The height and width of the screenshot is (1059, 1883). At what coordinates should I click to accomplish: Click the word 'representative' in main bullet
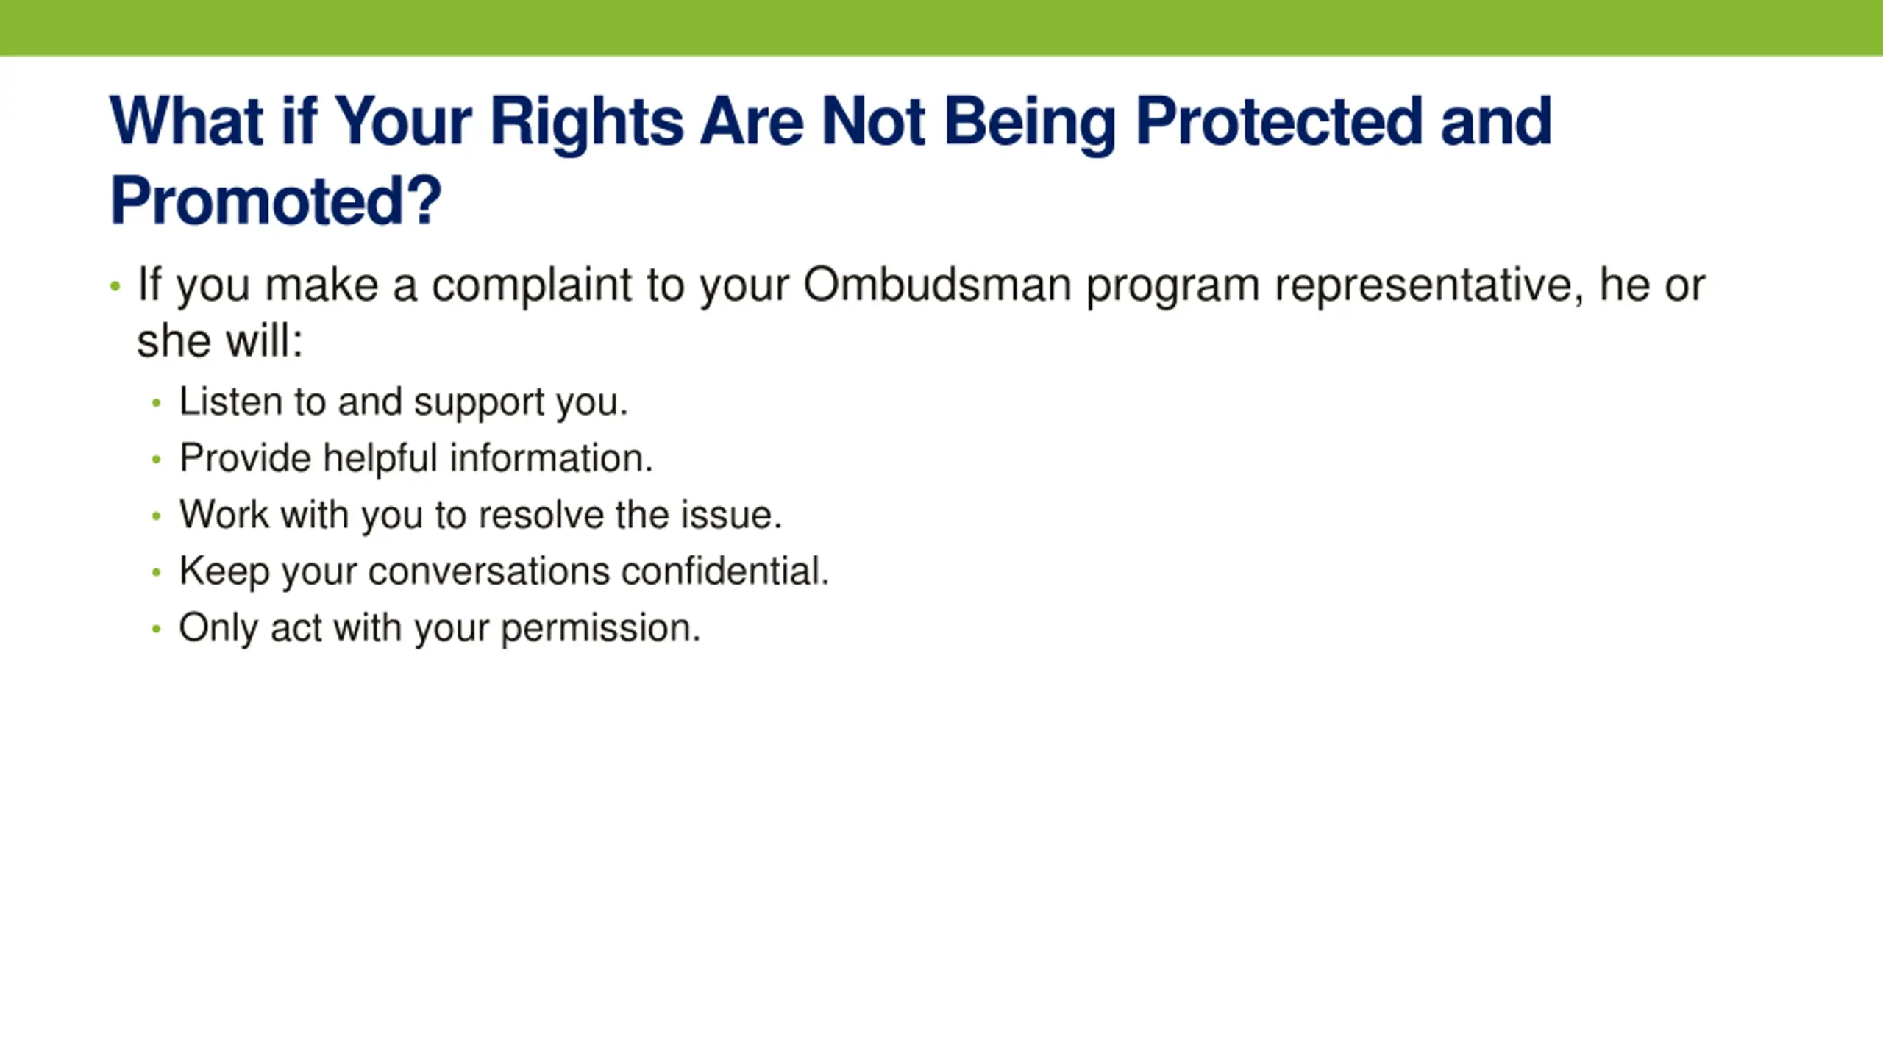tap(1429, 285)
